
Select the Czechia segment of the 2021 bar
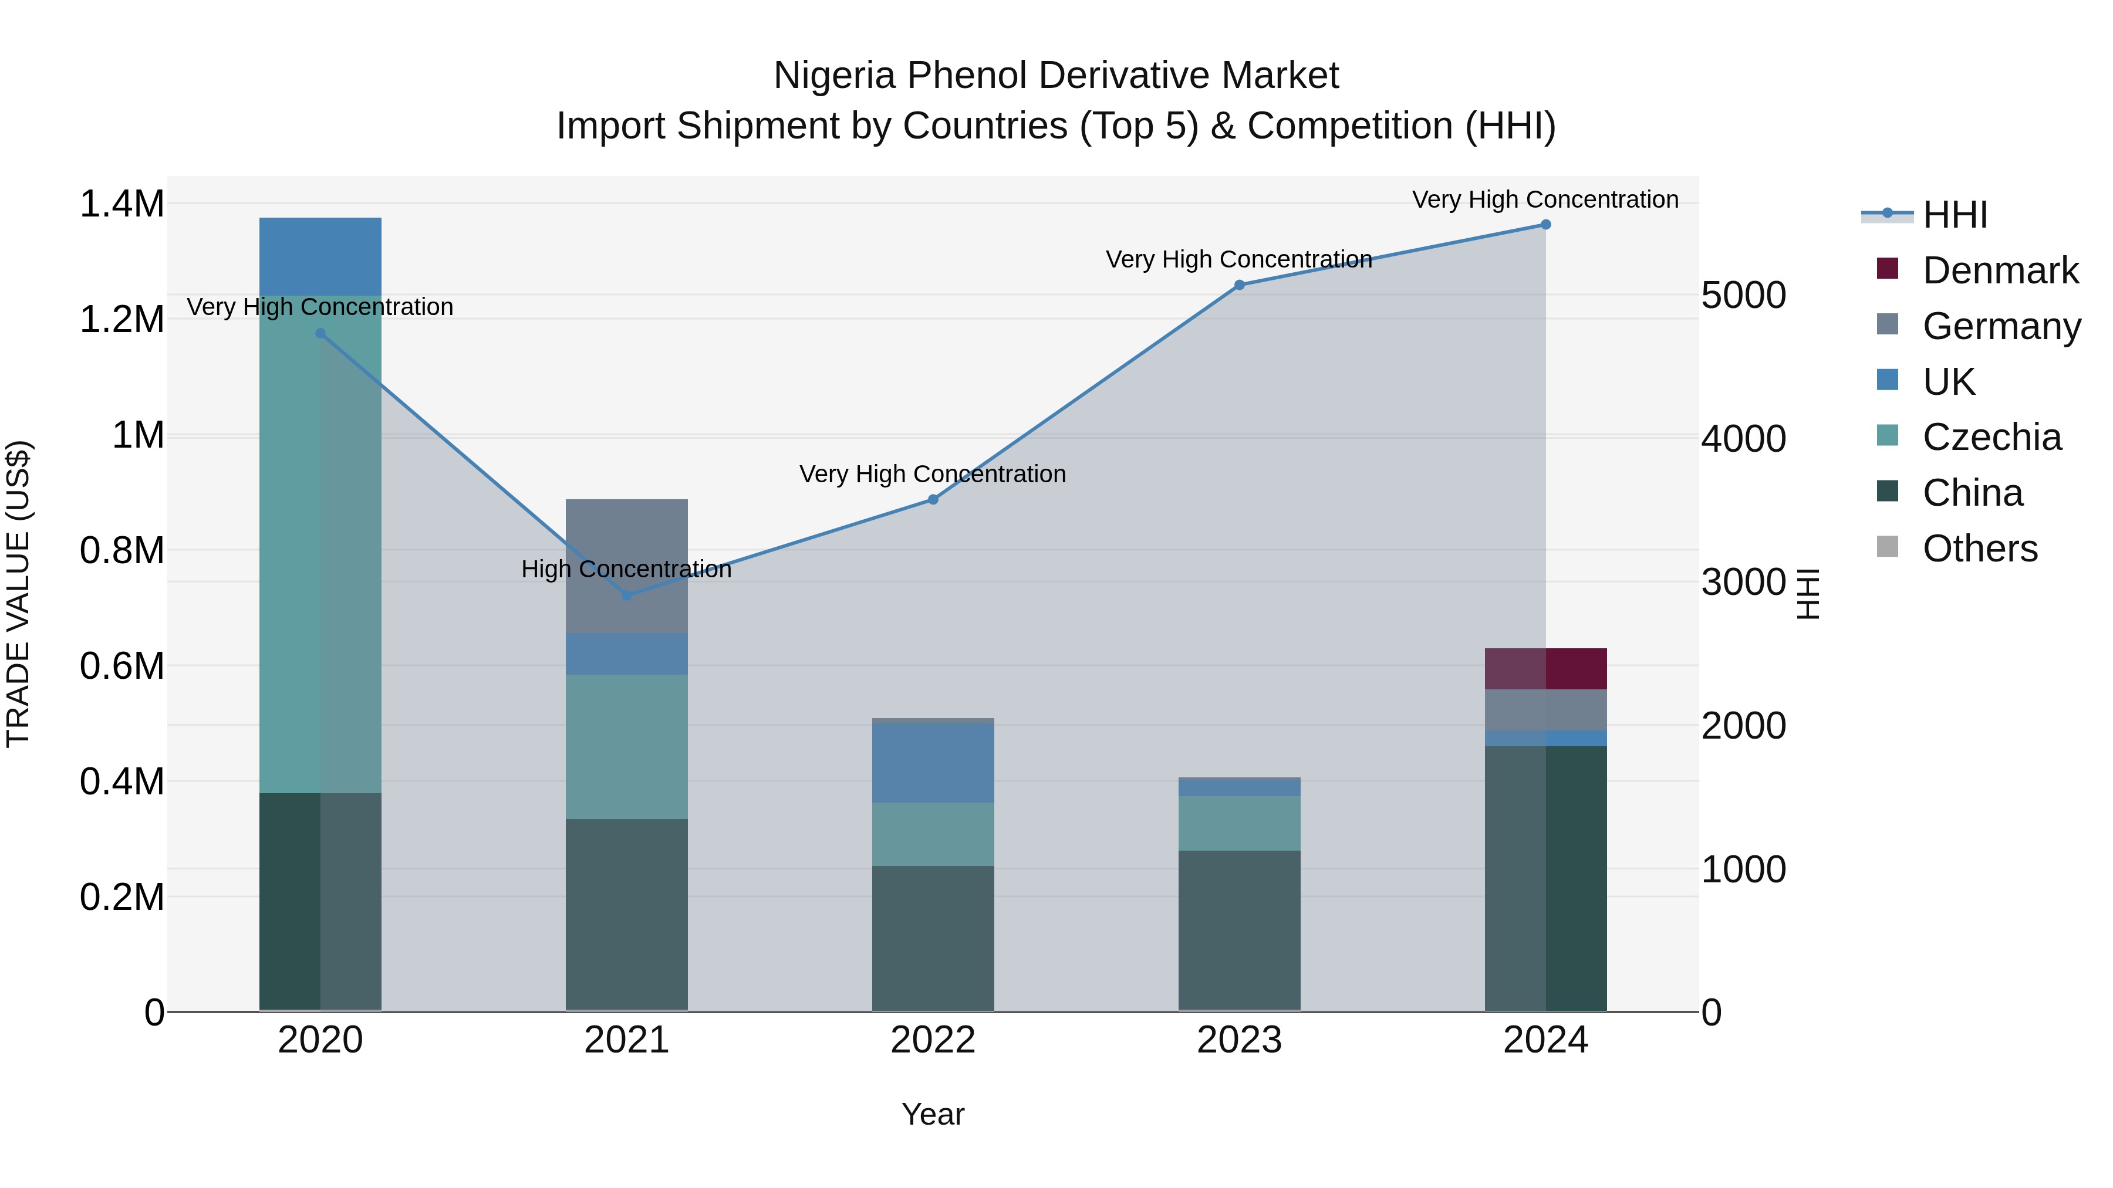coord(627,747)
